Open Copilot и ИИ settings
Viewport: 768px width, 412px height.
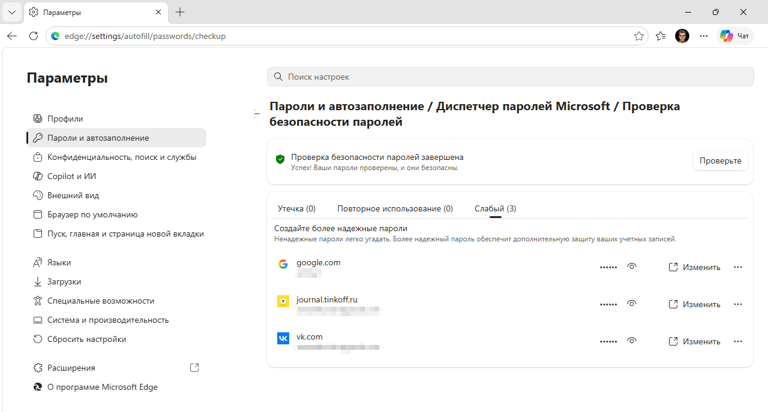click(116, 176)
